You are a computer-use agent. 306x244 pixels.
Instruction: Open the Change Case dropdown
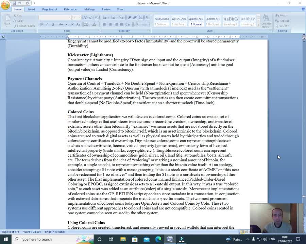click(79, 24)
